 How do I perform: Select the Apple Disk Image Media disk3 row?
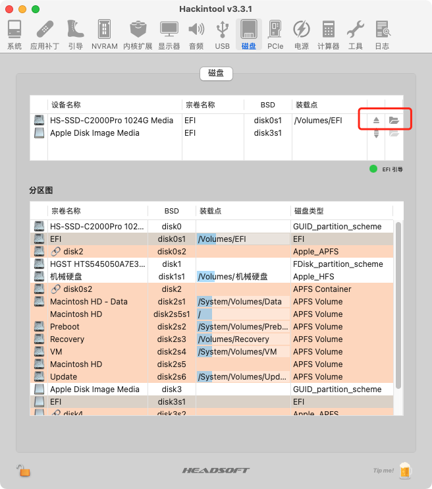[212, 389]
